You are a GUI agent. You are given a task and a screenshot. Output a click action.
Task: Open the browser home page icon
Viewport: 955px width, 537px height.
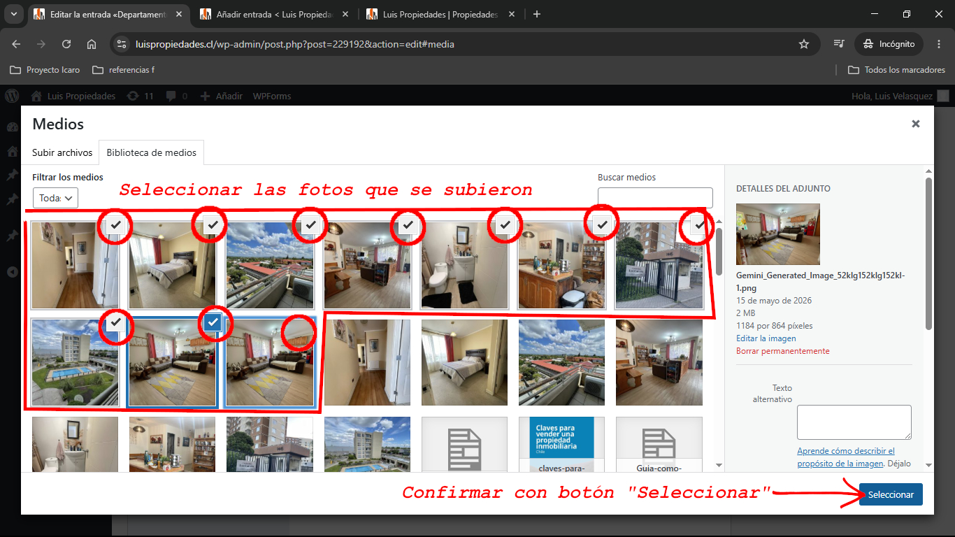tap(92, 44)
